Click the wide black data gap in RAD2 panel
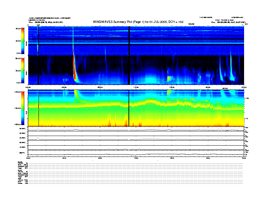Viewport: 263px width, 203px height. [x=129, y=41]
